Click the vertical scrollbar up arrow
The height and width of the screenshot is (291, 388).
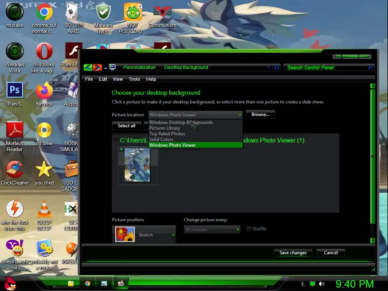(372, 86)
